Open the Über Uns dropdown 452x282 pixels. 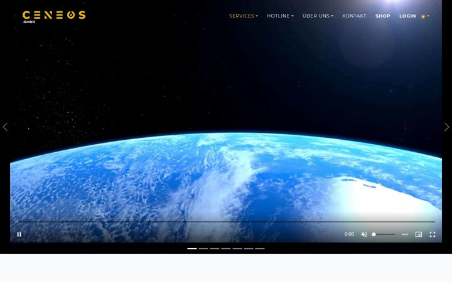point(318,16)
